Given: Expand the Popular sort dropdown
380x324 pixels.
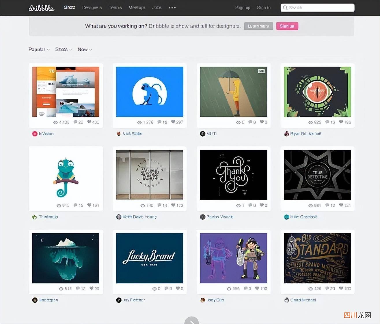Looking at the screenshot, I should click(x=39, y=50).
